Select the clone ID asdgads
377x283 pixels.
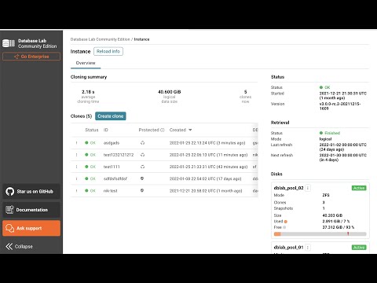click(x=112, y=143)
